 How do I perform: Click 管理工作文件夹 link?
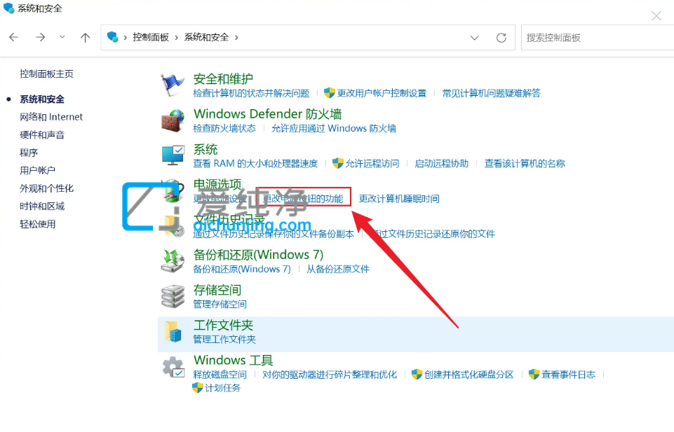pyautogui.click(x=224, y=340)
